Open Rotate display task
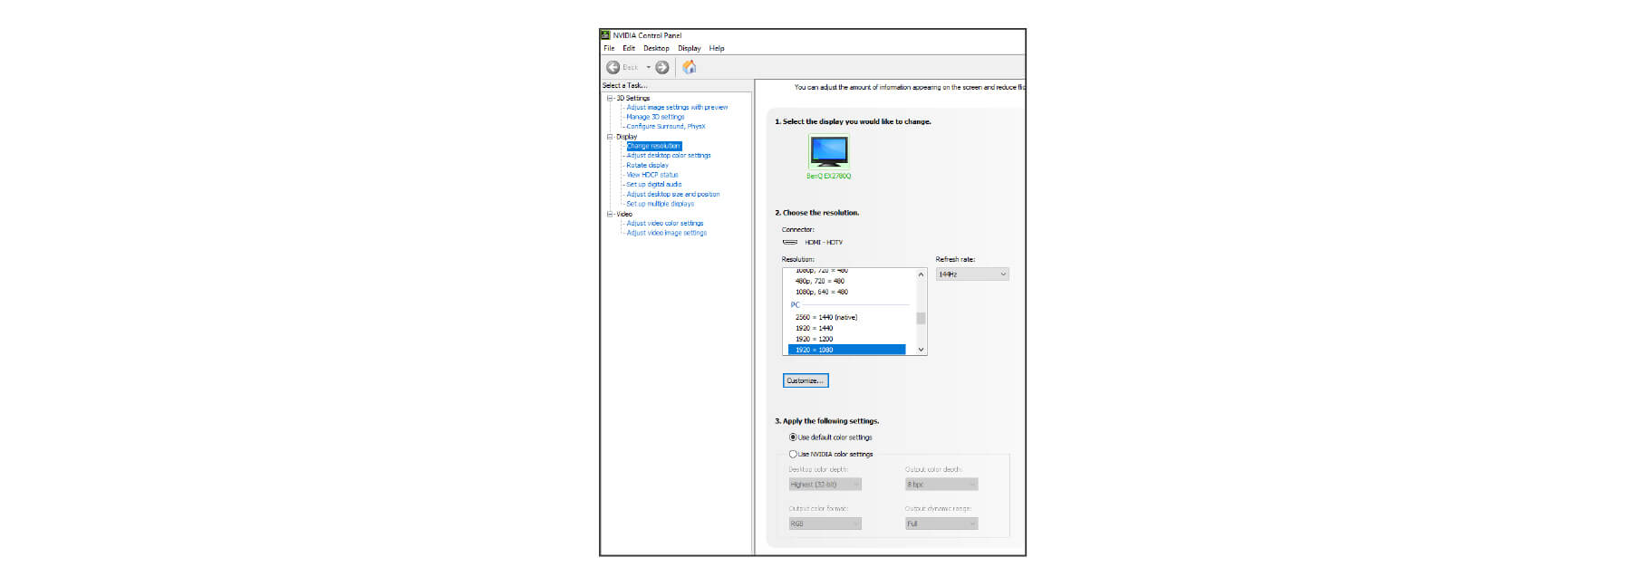1631x586 pixels. (x=647, y=165)
